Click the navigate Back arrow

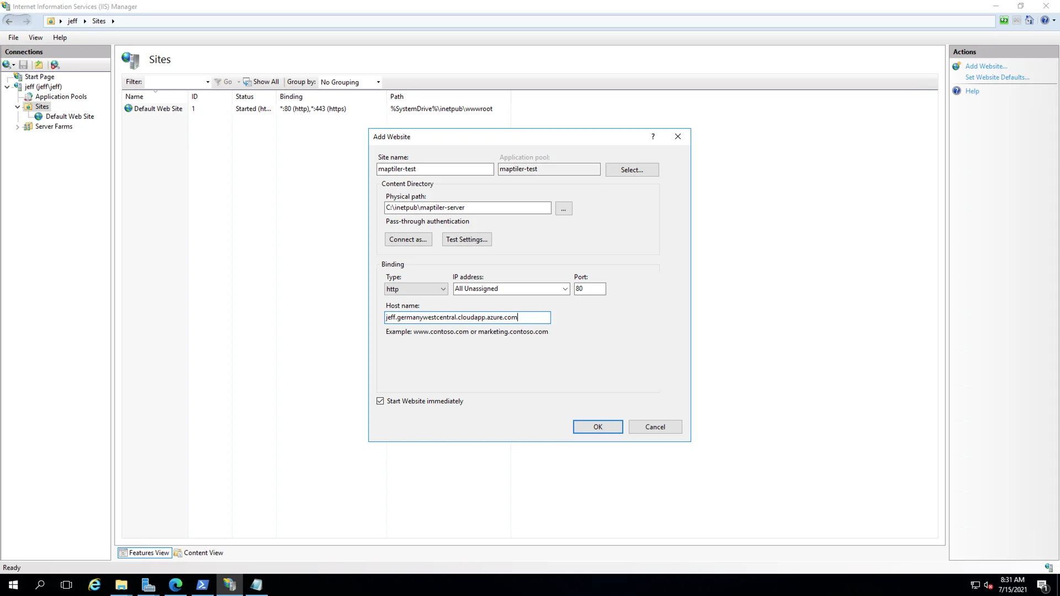(x=9, y=21)
